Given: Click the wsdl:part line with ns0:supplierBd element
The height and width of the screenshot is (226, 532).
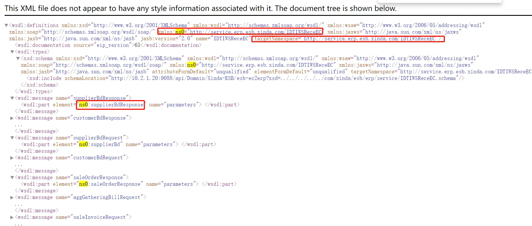Looking at the screenshot, I should pyautogui.click(x=118, y=144).
